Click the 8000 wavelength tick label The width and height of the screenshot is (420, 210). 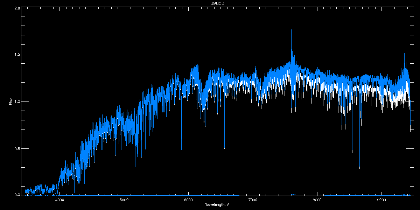(317, 200)
